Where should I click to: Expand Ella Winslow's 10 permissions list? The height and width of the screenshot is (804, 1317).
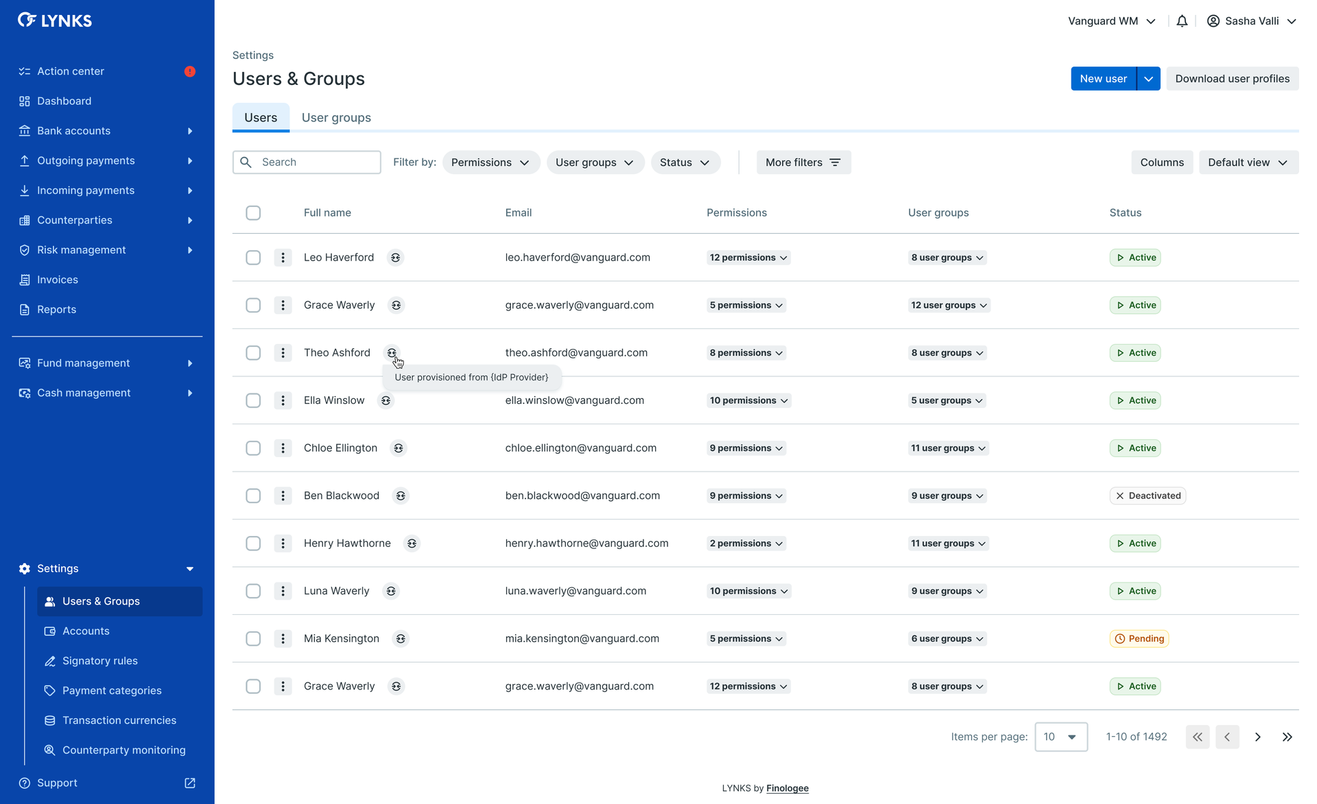[x=748, y=400]
